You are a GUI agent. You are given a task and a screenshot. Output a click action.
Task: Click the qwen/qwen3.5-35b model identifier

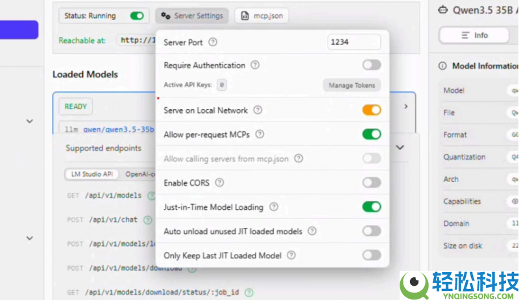click(119, 129)
